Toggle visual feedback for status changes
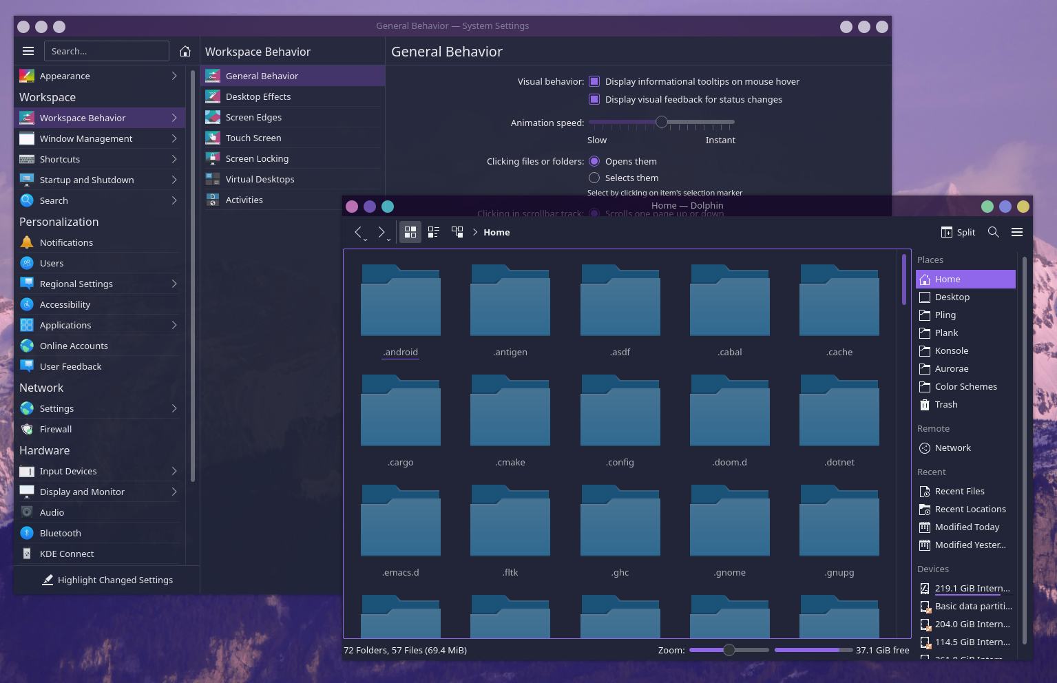1057x683 pixels. click(594, 99)
